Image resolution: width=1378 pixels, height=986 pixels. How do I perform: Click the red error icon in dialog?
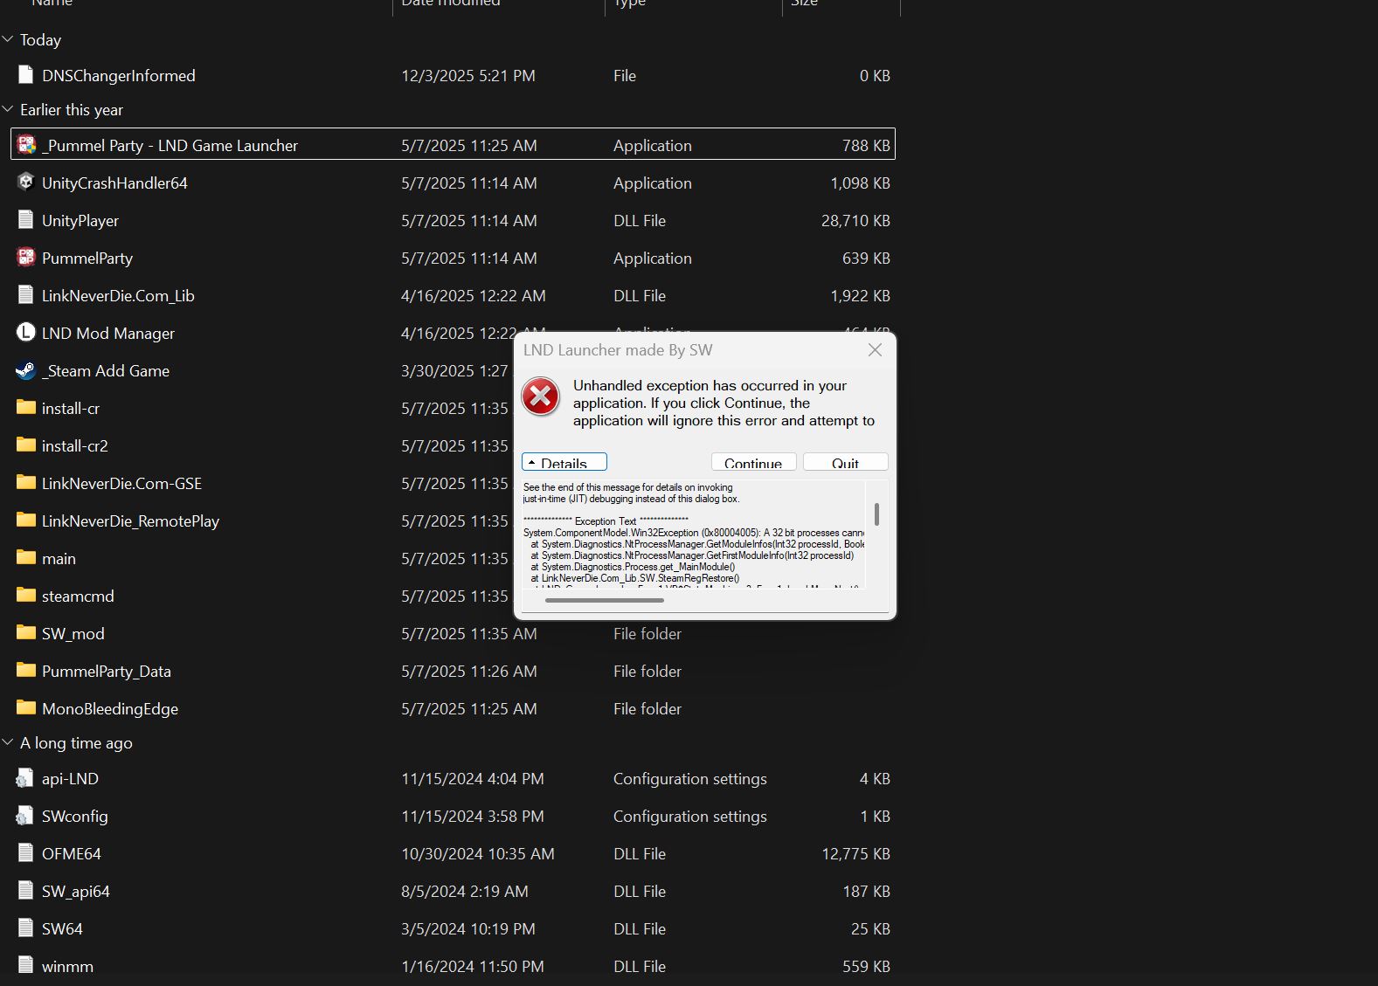pos(541,397)
